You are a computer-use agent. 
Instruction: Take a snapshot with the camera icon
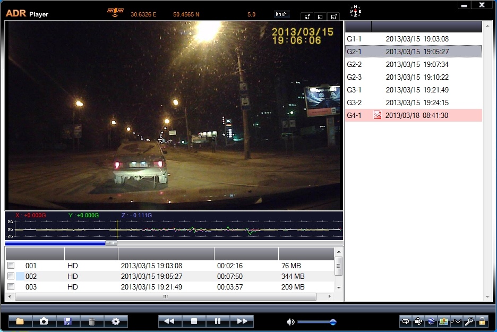(44, 321)
